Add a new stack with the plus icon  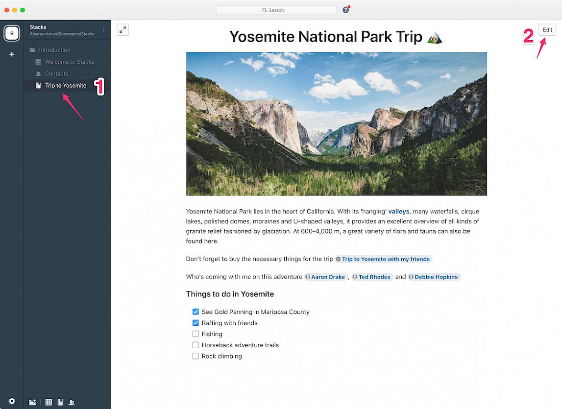12,54
